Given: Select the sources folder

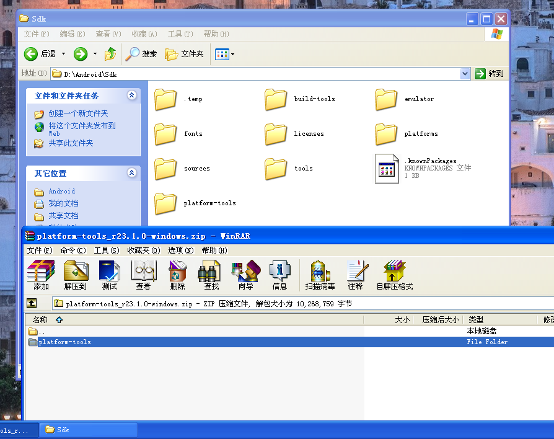Looking at the screenshot, I should [x=182, y=169].
